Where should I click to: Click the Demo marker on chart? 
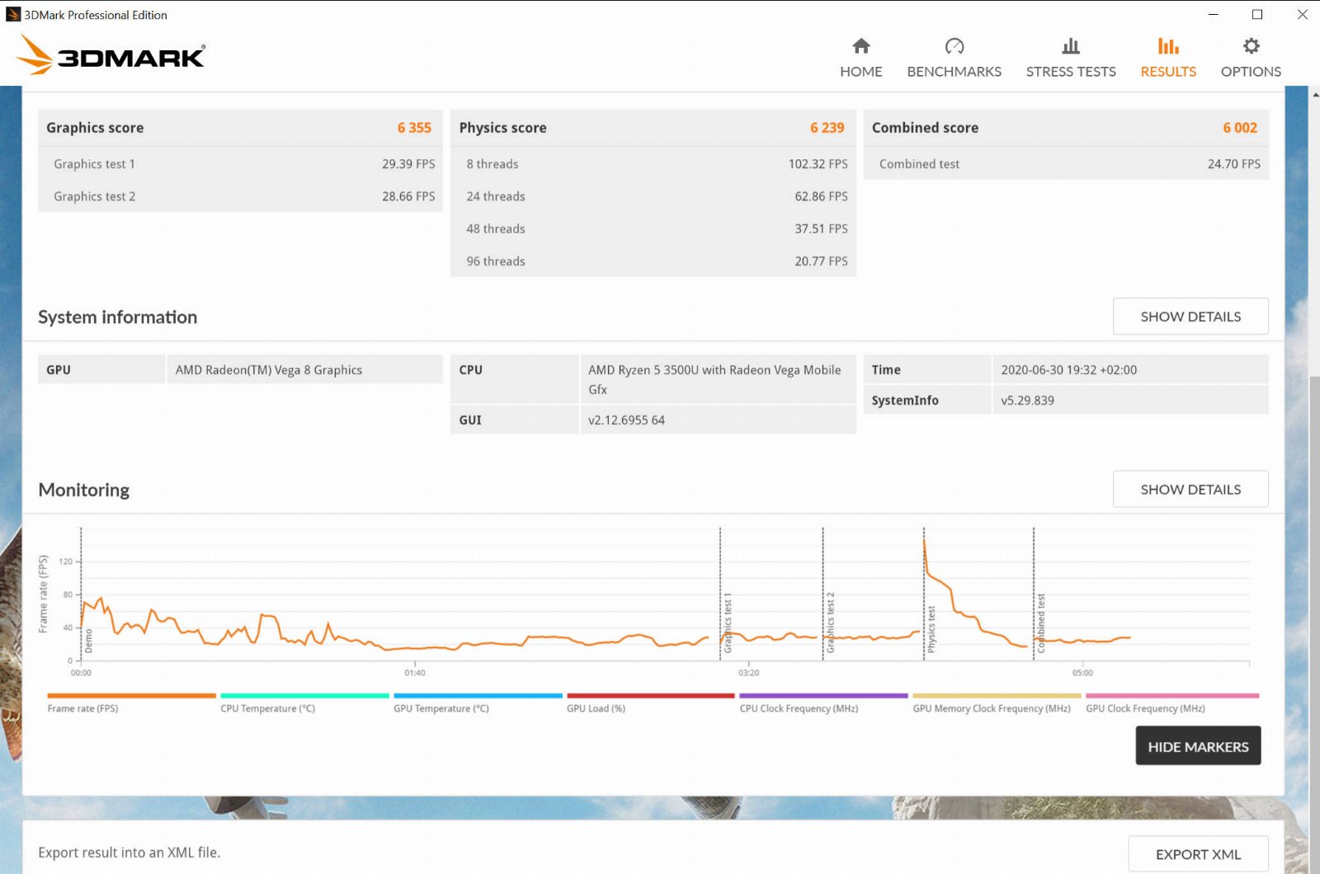click(88, 641)
